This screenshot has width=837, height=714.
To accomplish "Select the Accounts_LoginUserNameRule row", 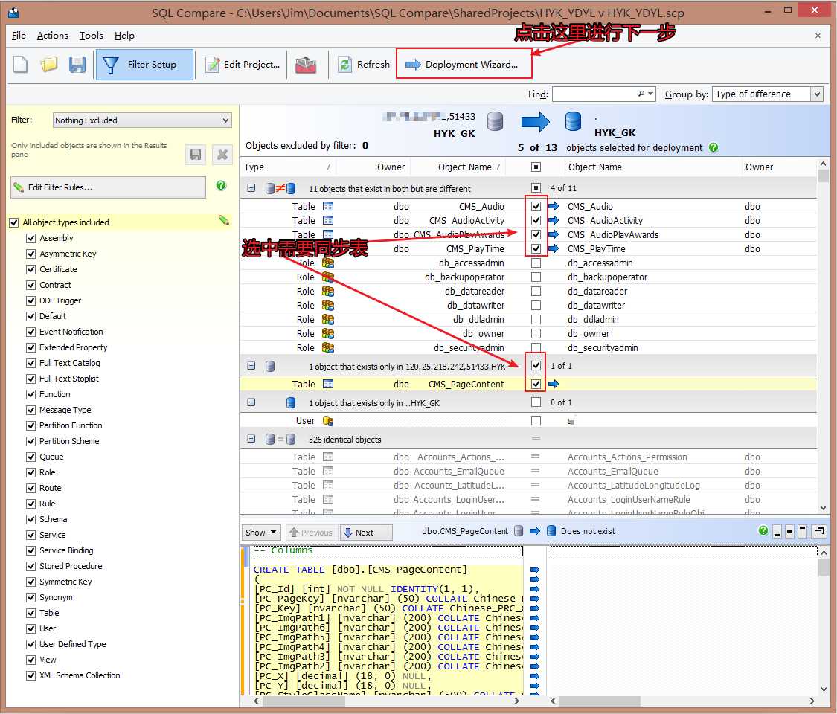I will click(528, 500).
